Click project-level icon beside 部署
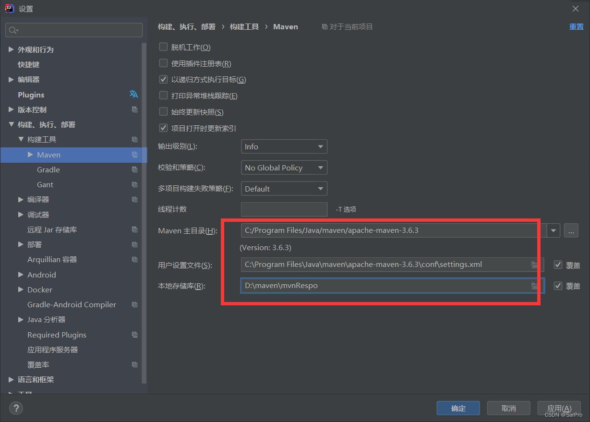 [x=134, y=244]
